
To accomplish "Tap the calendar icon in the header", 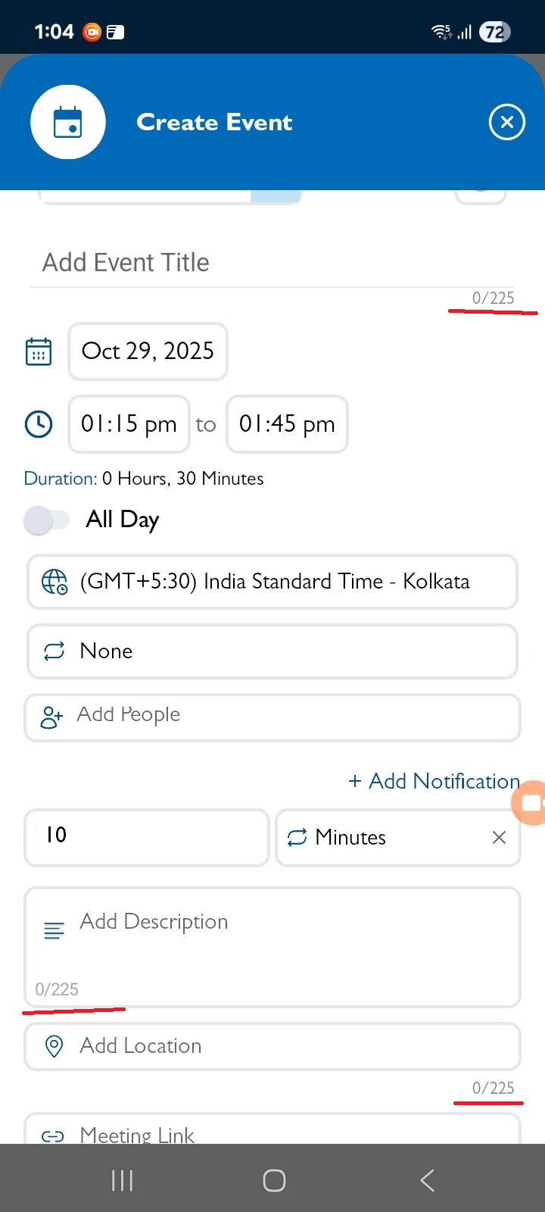I will 68,122.
